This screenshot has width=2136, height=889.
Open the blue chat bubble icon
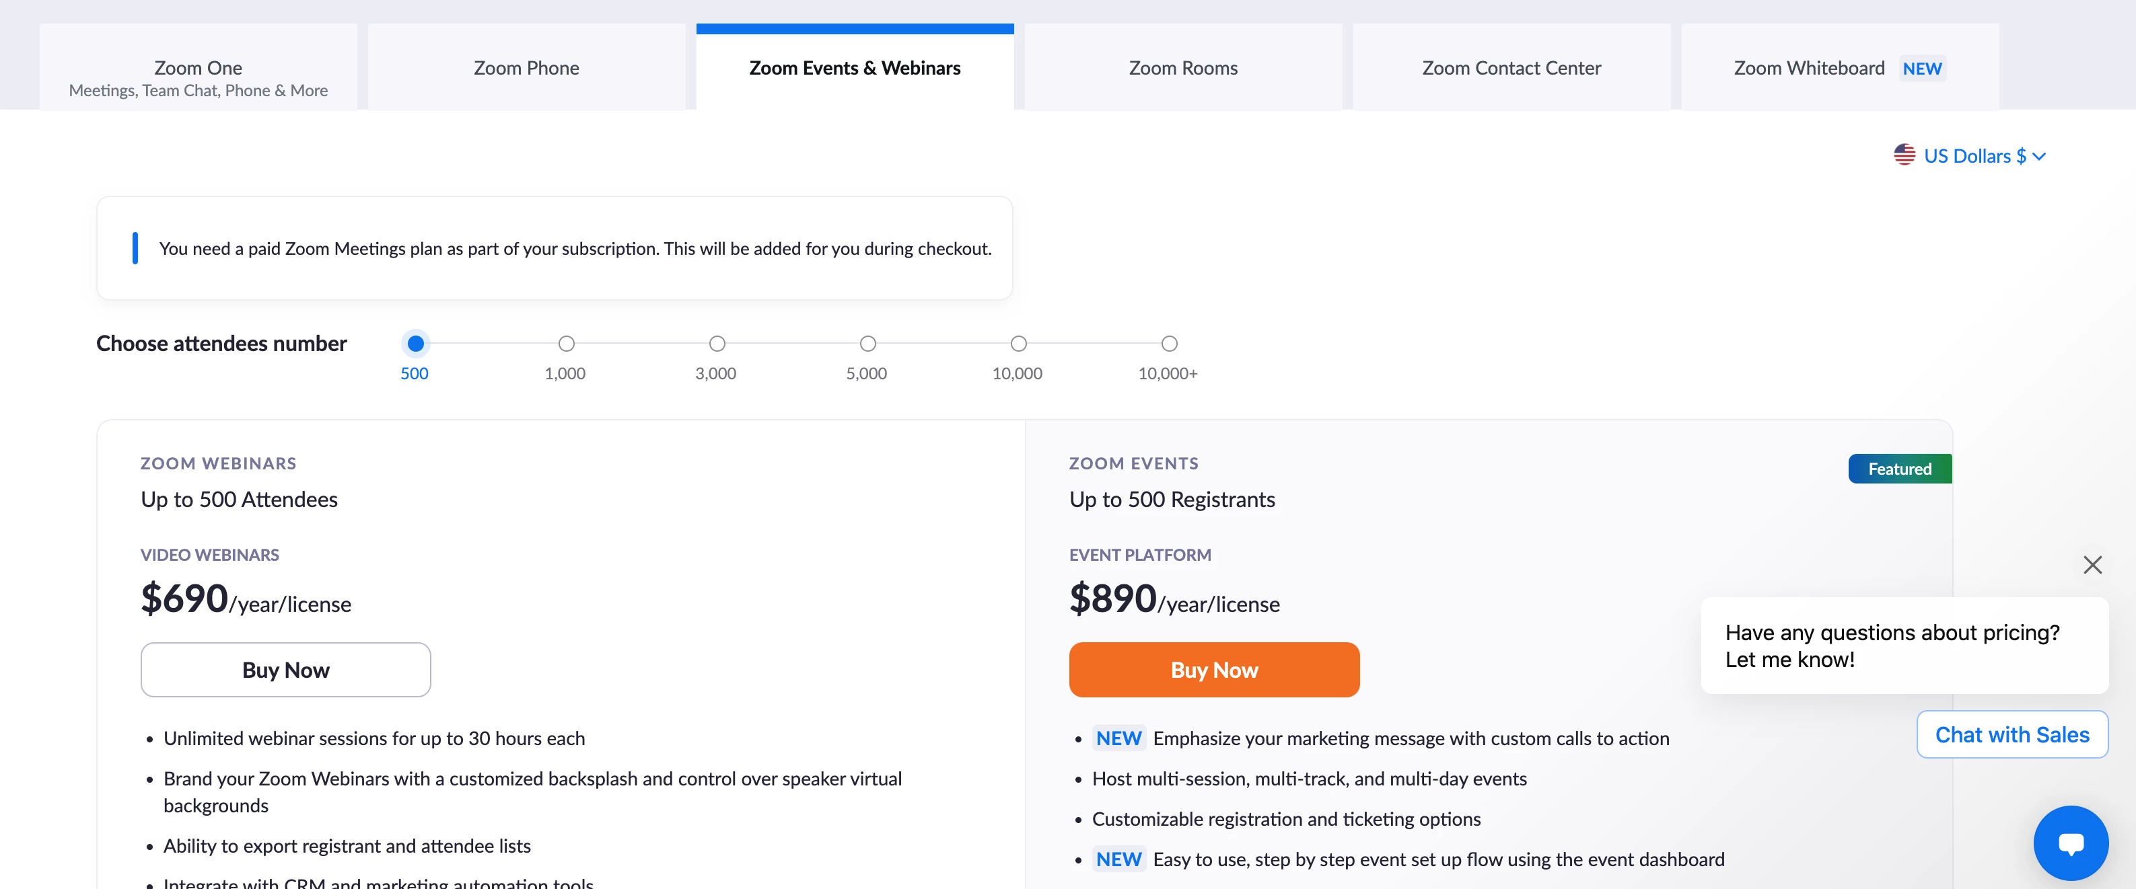2071,843
